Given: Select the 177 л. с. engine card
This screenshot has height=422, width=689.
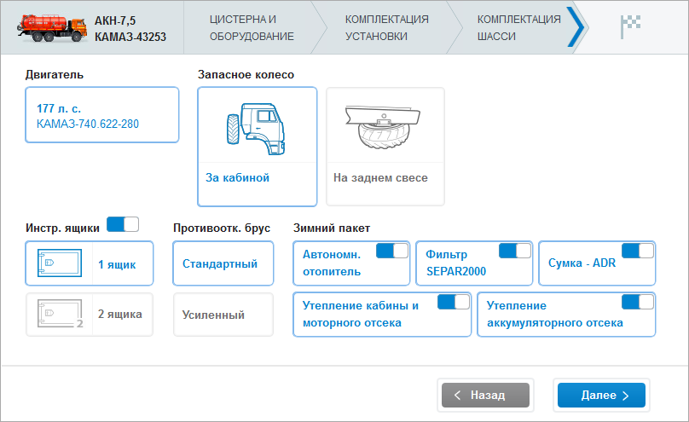Looking at the screenshot, I should [x=102, y=116].
